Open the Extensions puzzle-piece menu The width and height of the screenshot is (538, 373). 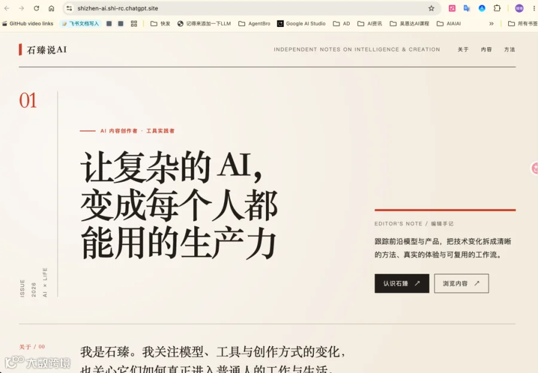tap(497, 8)
